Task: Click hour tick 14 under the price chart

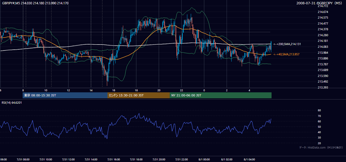Action: [x=91, y=90]
